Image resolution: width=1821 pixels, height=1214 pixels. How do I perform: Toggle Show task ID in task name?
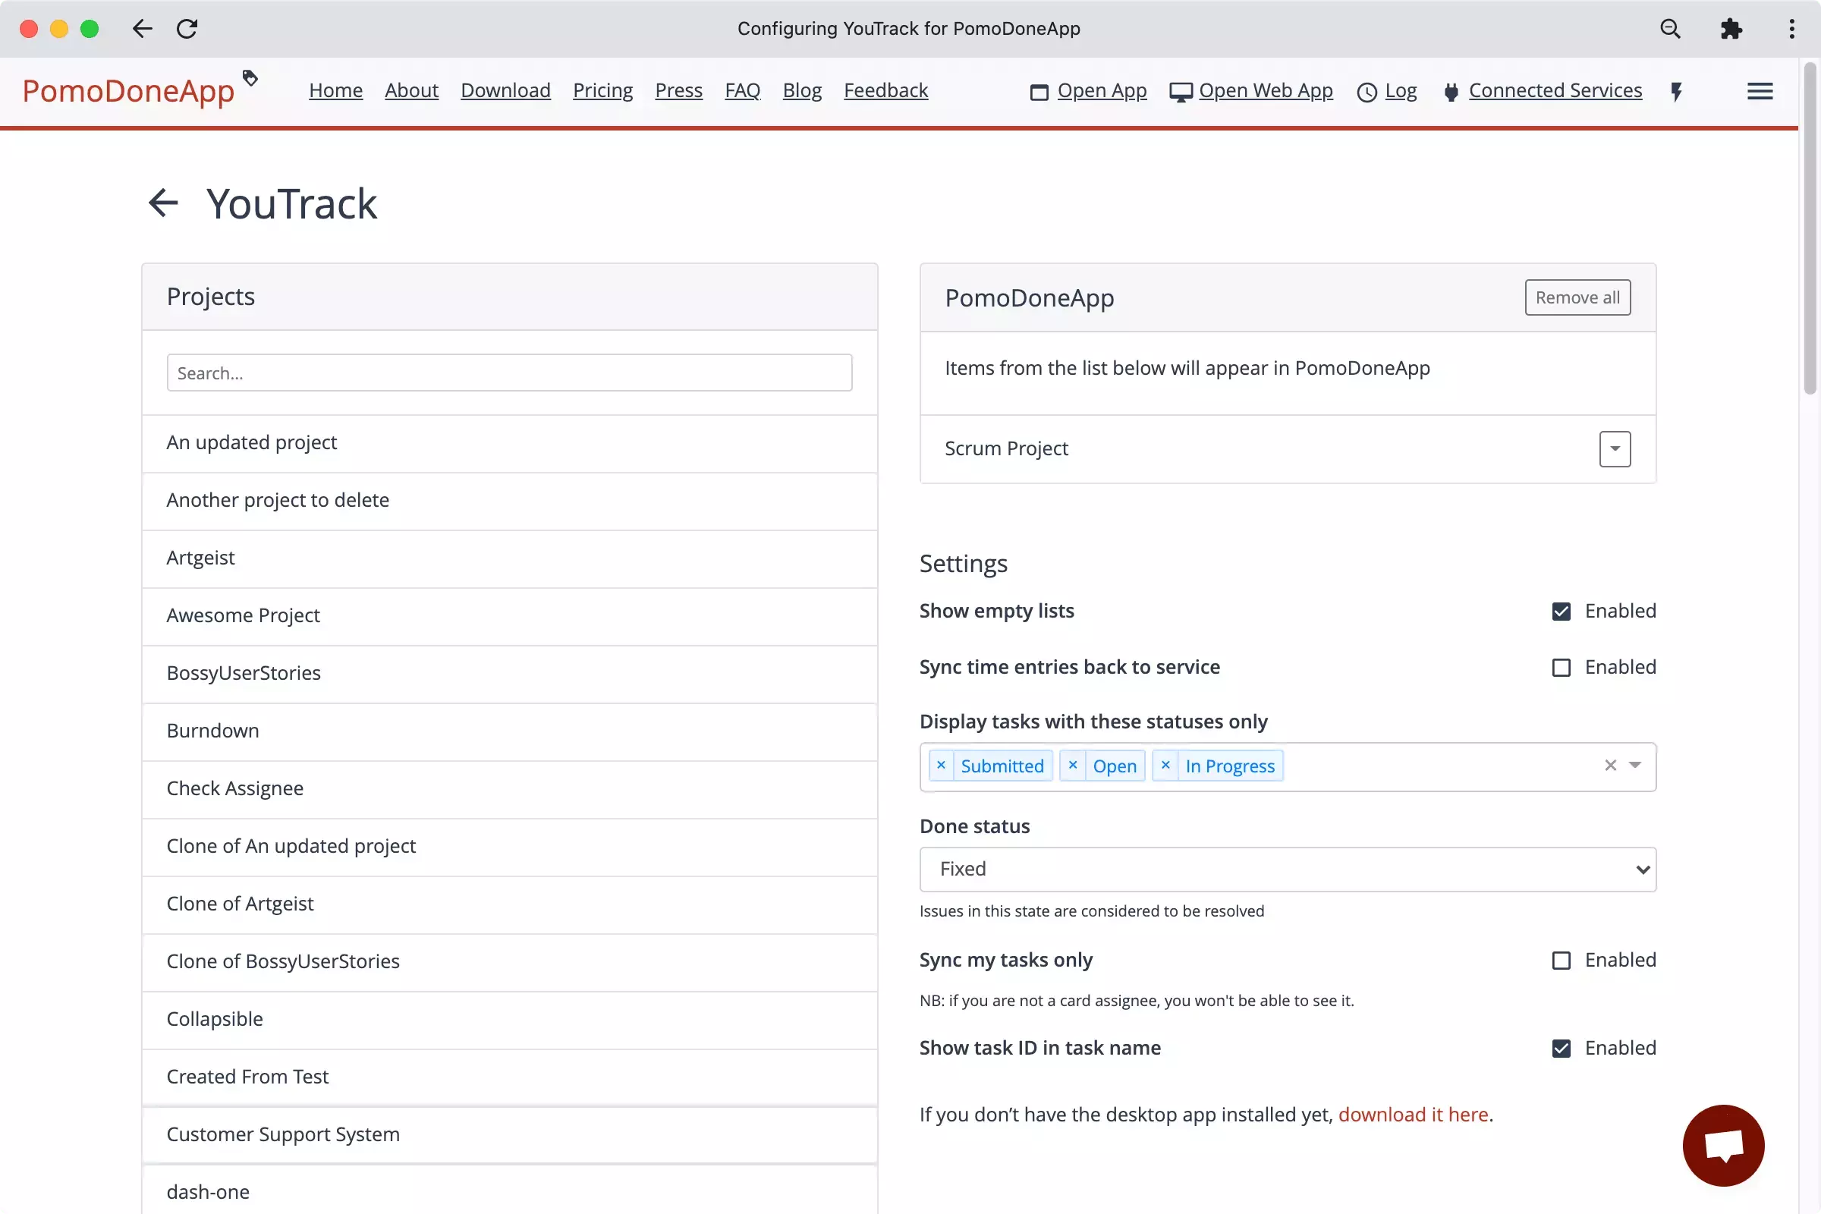[x=1561, y=1047]
